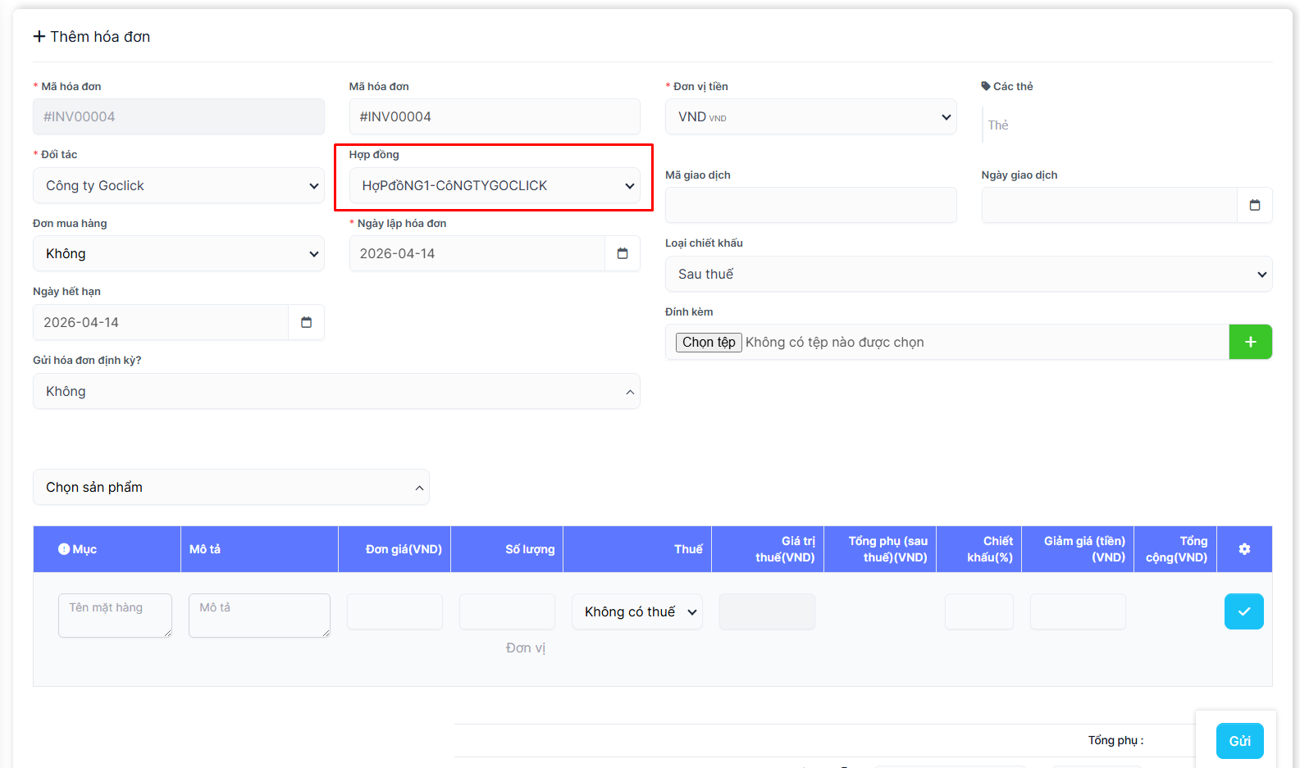
Task: Select tax option in Không có thuế dropdown
Action: (637, 612)
